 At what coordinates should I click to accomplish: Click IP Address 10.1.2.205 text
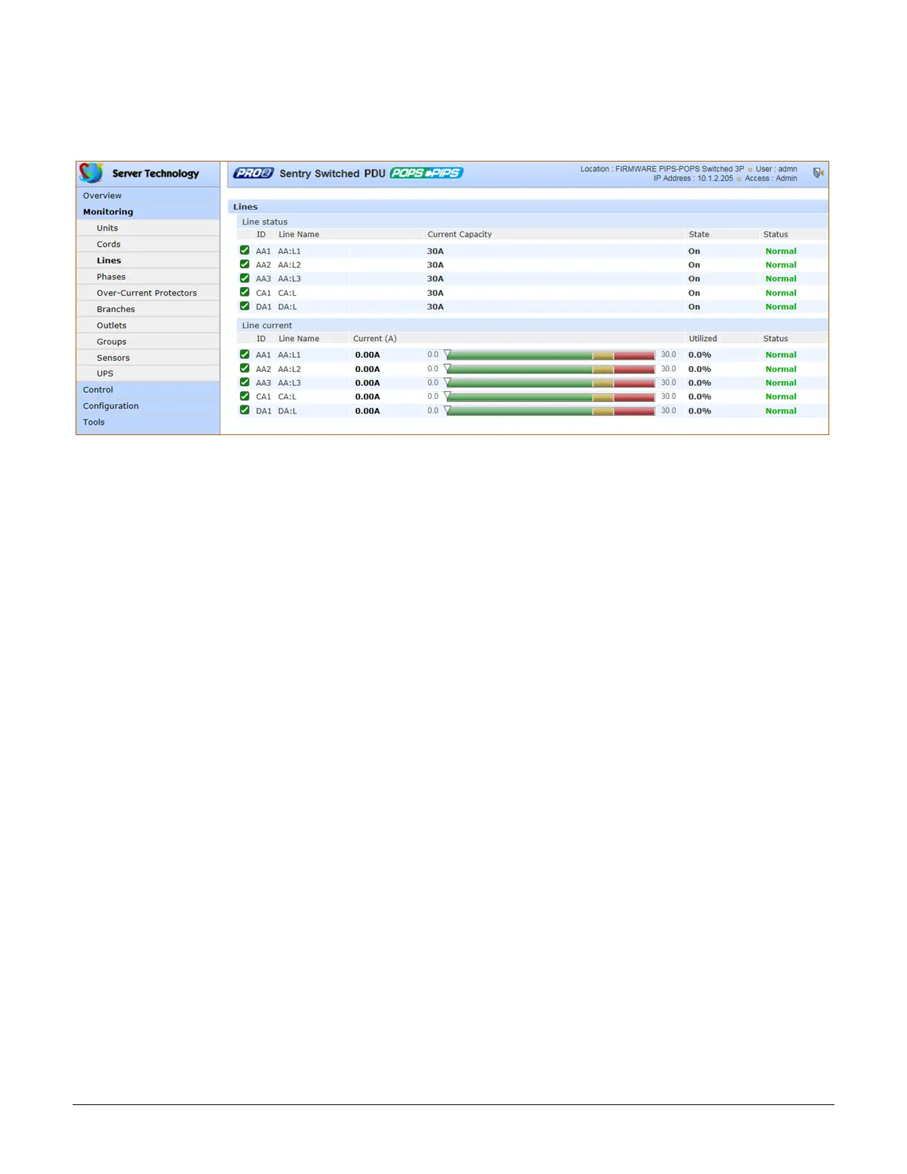[694, 179]
